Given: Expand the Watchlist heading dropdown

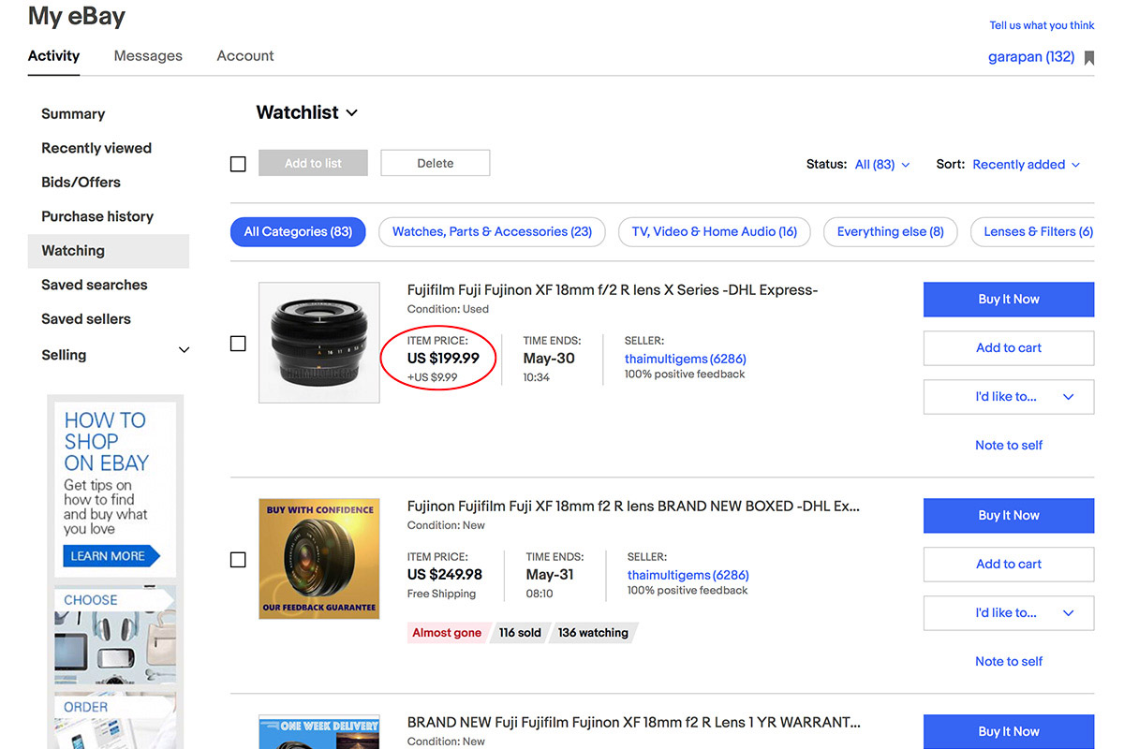Looking at the screenshot, I should coord(352,113).
